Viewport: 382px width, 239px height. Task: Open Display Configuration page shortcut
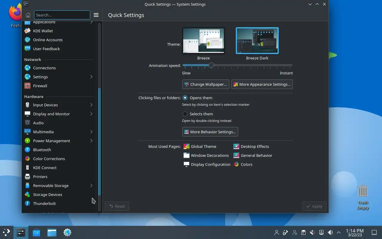click(207, 164)
